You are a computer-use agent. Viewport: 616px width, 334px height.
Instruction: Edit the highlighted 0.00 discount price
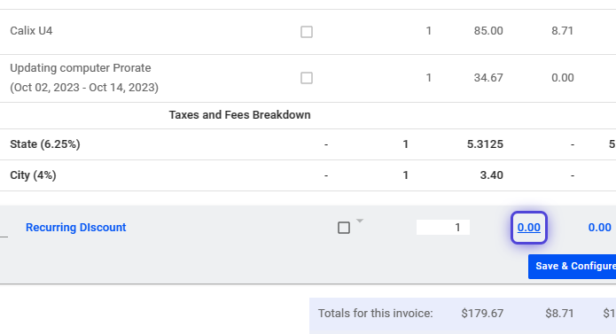tap(529, 228)
